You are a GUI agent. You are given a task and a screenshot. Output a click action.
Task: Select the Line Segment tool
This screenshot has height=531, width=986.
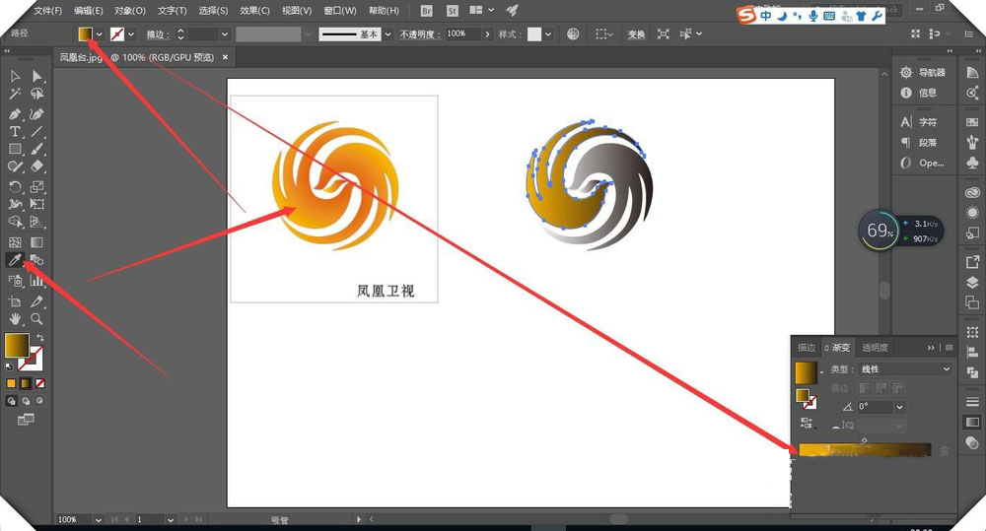(x=37, y=131)
